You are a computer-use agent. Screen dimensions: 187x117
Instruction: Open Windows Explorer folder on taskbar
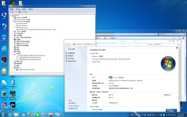coord(16,115)
